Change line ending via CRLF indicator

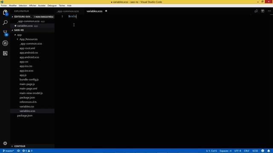pyautogui.click(x=247, y=151)
